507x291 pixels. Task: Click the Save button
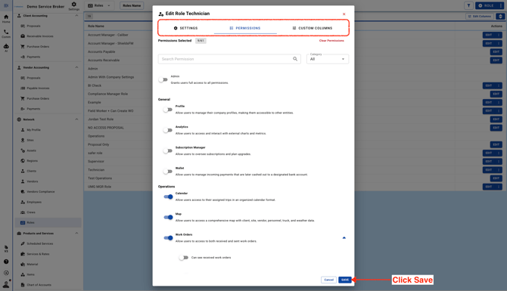pos(344,280)
